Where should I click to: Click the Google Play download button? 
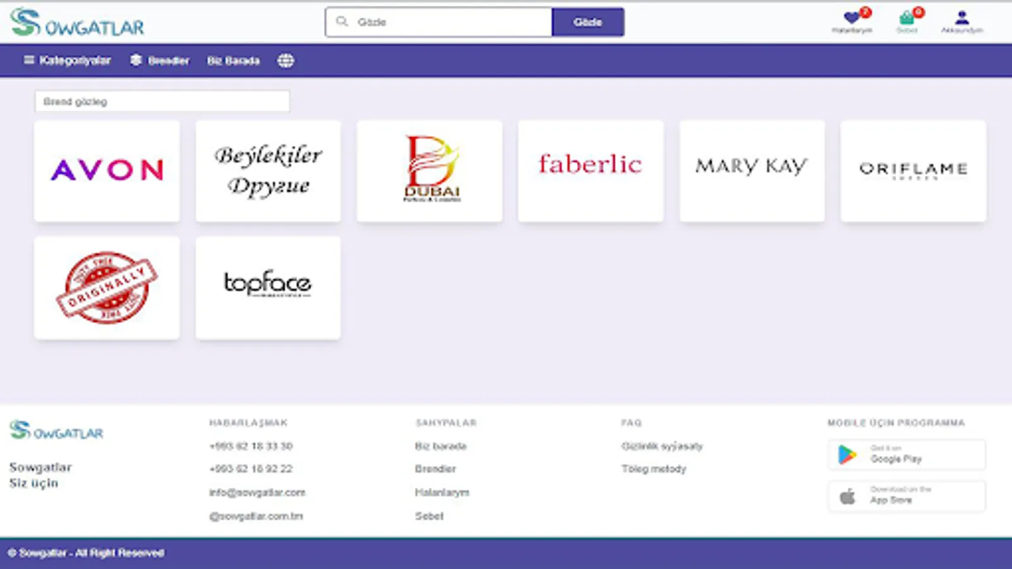[906, 455]
